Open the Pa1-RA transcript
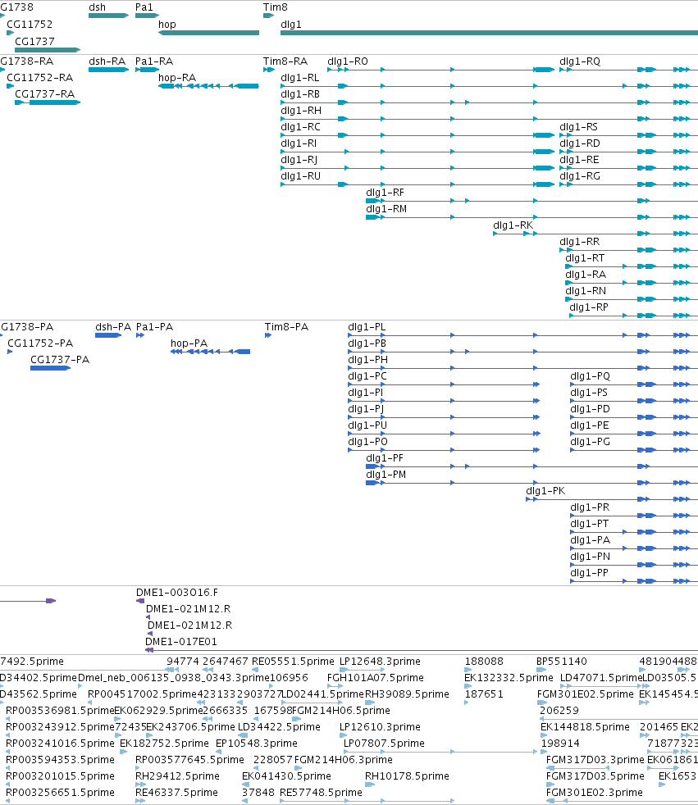The height and width of the screenshot is (805, 698). pyautogui.click(x=147, y=70)
